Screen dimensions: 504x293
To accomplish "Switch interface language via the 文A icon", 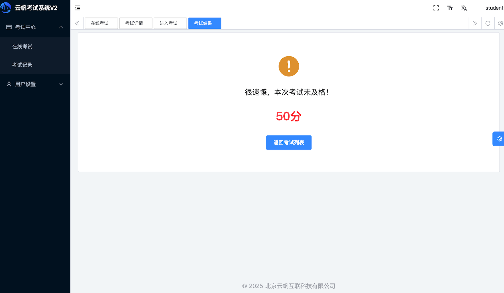I will [x=464, y=8].
